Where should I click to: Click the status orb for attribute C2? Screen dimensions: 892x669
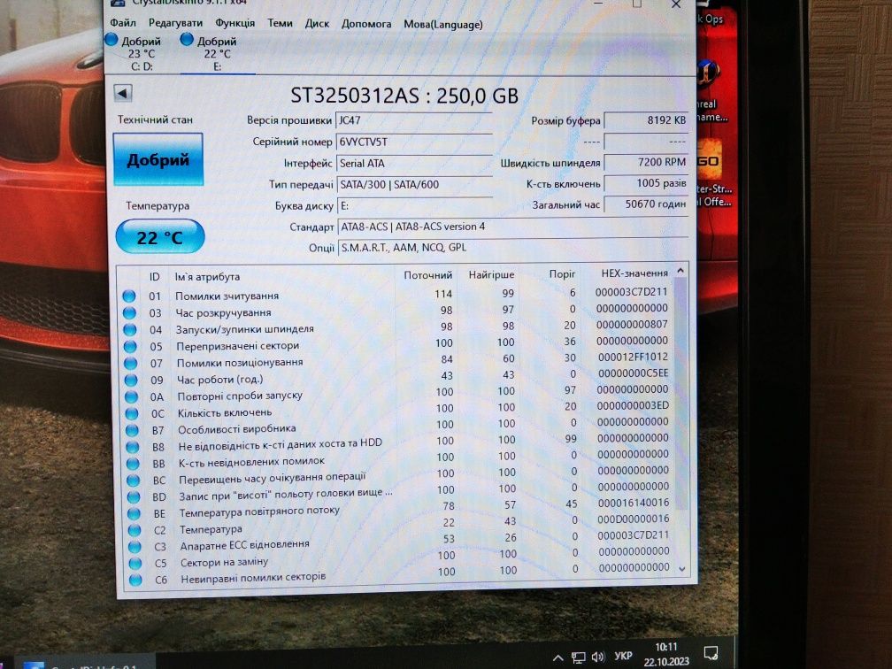click(x=135, y=530)
